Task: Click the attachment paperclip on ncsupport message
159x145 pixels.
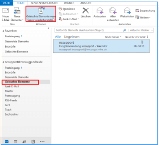Action: 142,42
